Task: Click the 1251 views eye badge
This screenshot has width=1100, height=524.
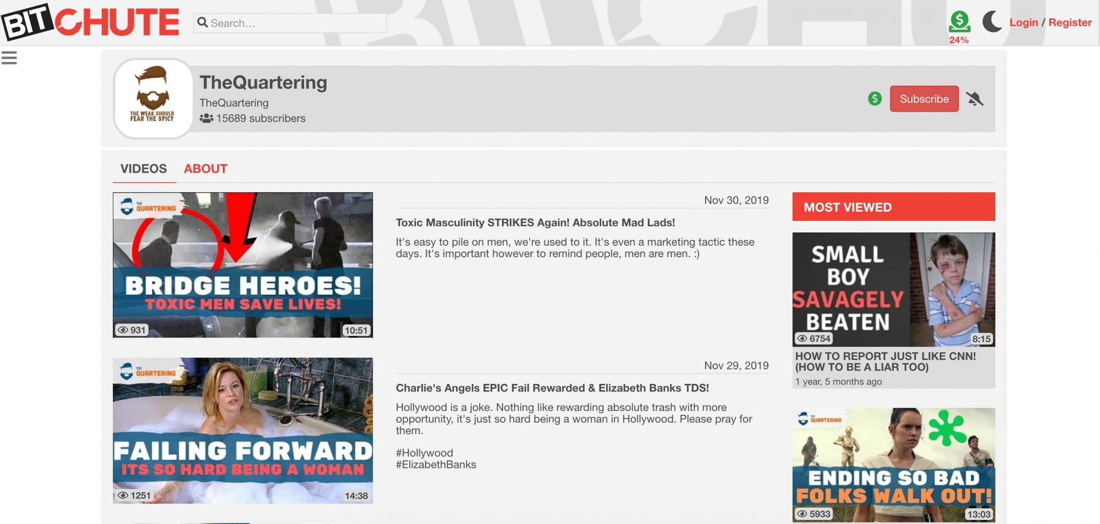Action: pyautogui.click(x=134, y=495)
